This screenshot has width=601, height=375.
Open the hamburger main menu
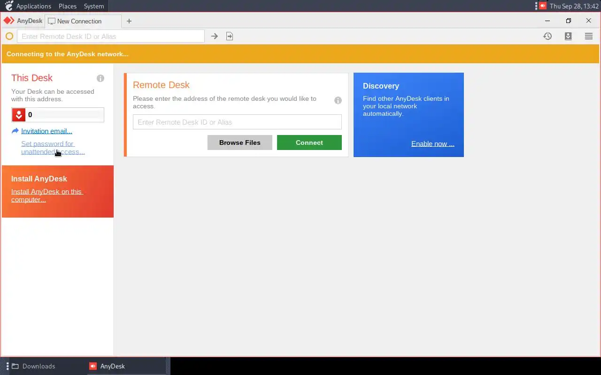589,36
